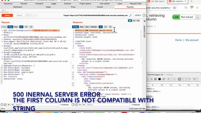Image resolution: width=201 pixels, height=113 pixels.
Task: Select the Render view for the Response
Action: (94, 27)
